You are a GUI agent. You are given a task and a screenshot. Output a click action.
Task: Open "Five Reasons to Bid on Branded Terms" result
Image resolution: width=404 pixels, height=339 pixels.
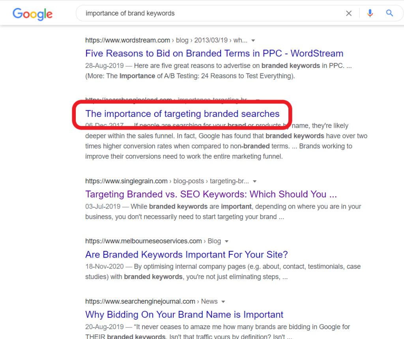[x=214, y=53]
